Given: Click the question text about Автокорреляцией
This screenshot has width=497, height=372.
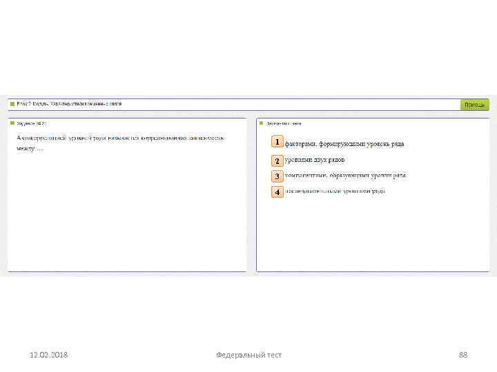Looking at the screenshot, I should 120,143.
